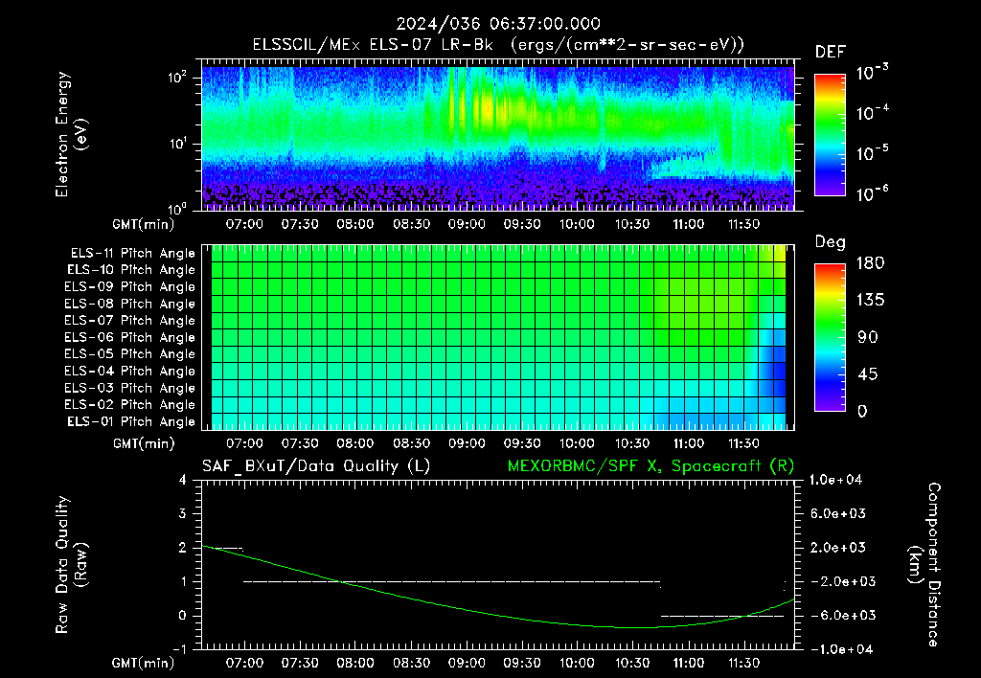The image size is (981, 678).
Task: Click the Raw Data Quality (Raw) axis label
Action: (x=71, y=565)
